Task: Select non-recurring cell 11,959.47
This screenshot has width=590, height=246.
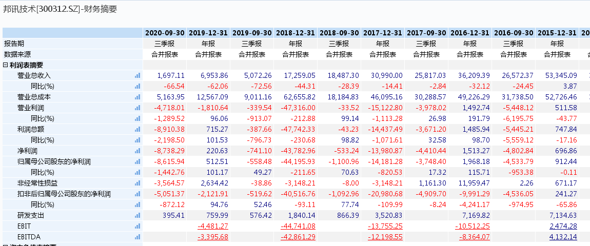Action: pyautogui.click(x=470, y=183)
